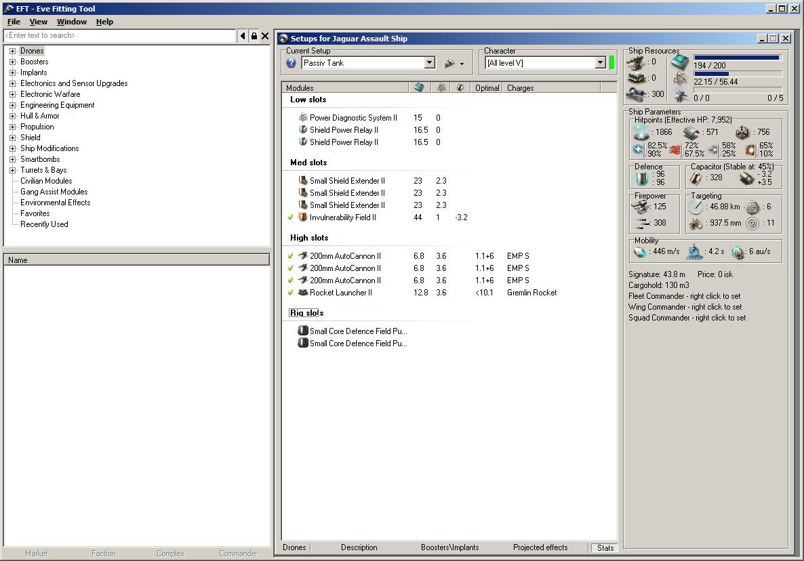Click the capacitor capacity icon showing 328
The width and height of the screenshot is (804, 561).
696,178
